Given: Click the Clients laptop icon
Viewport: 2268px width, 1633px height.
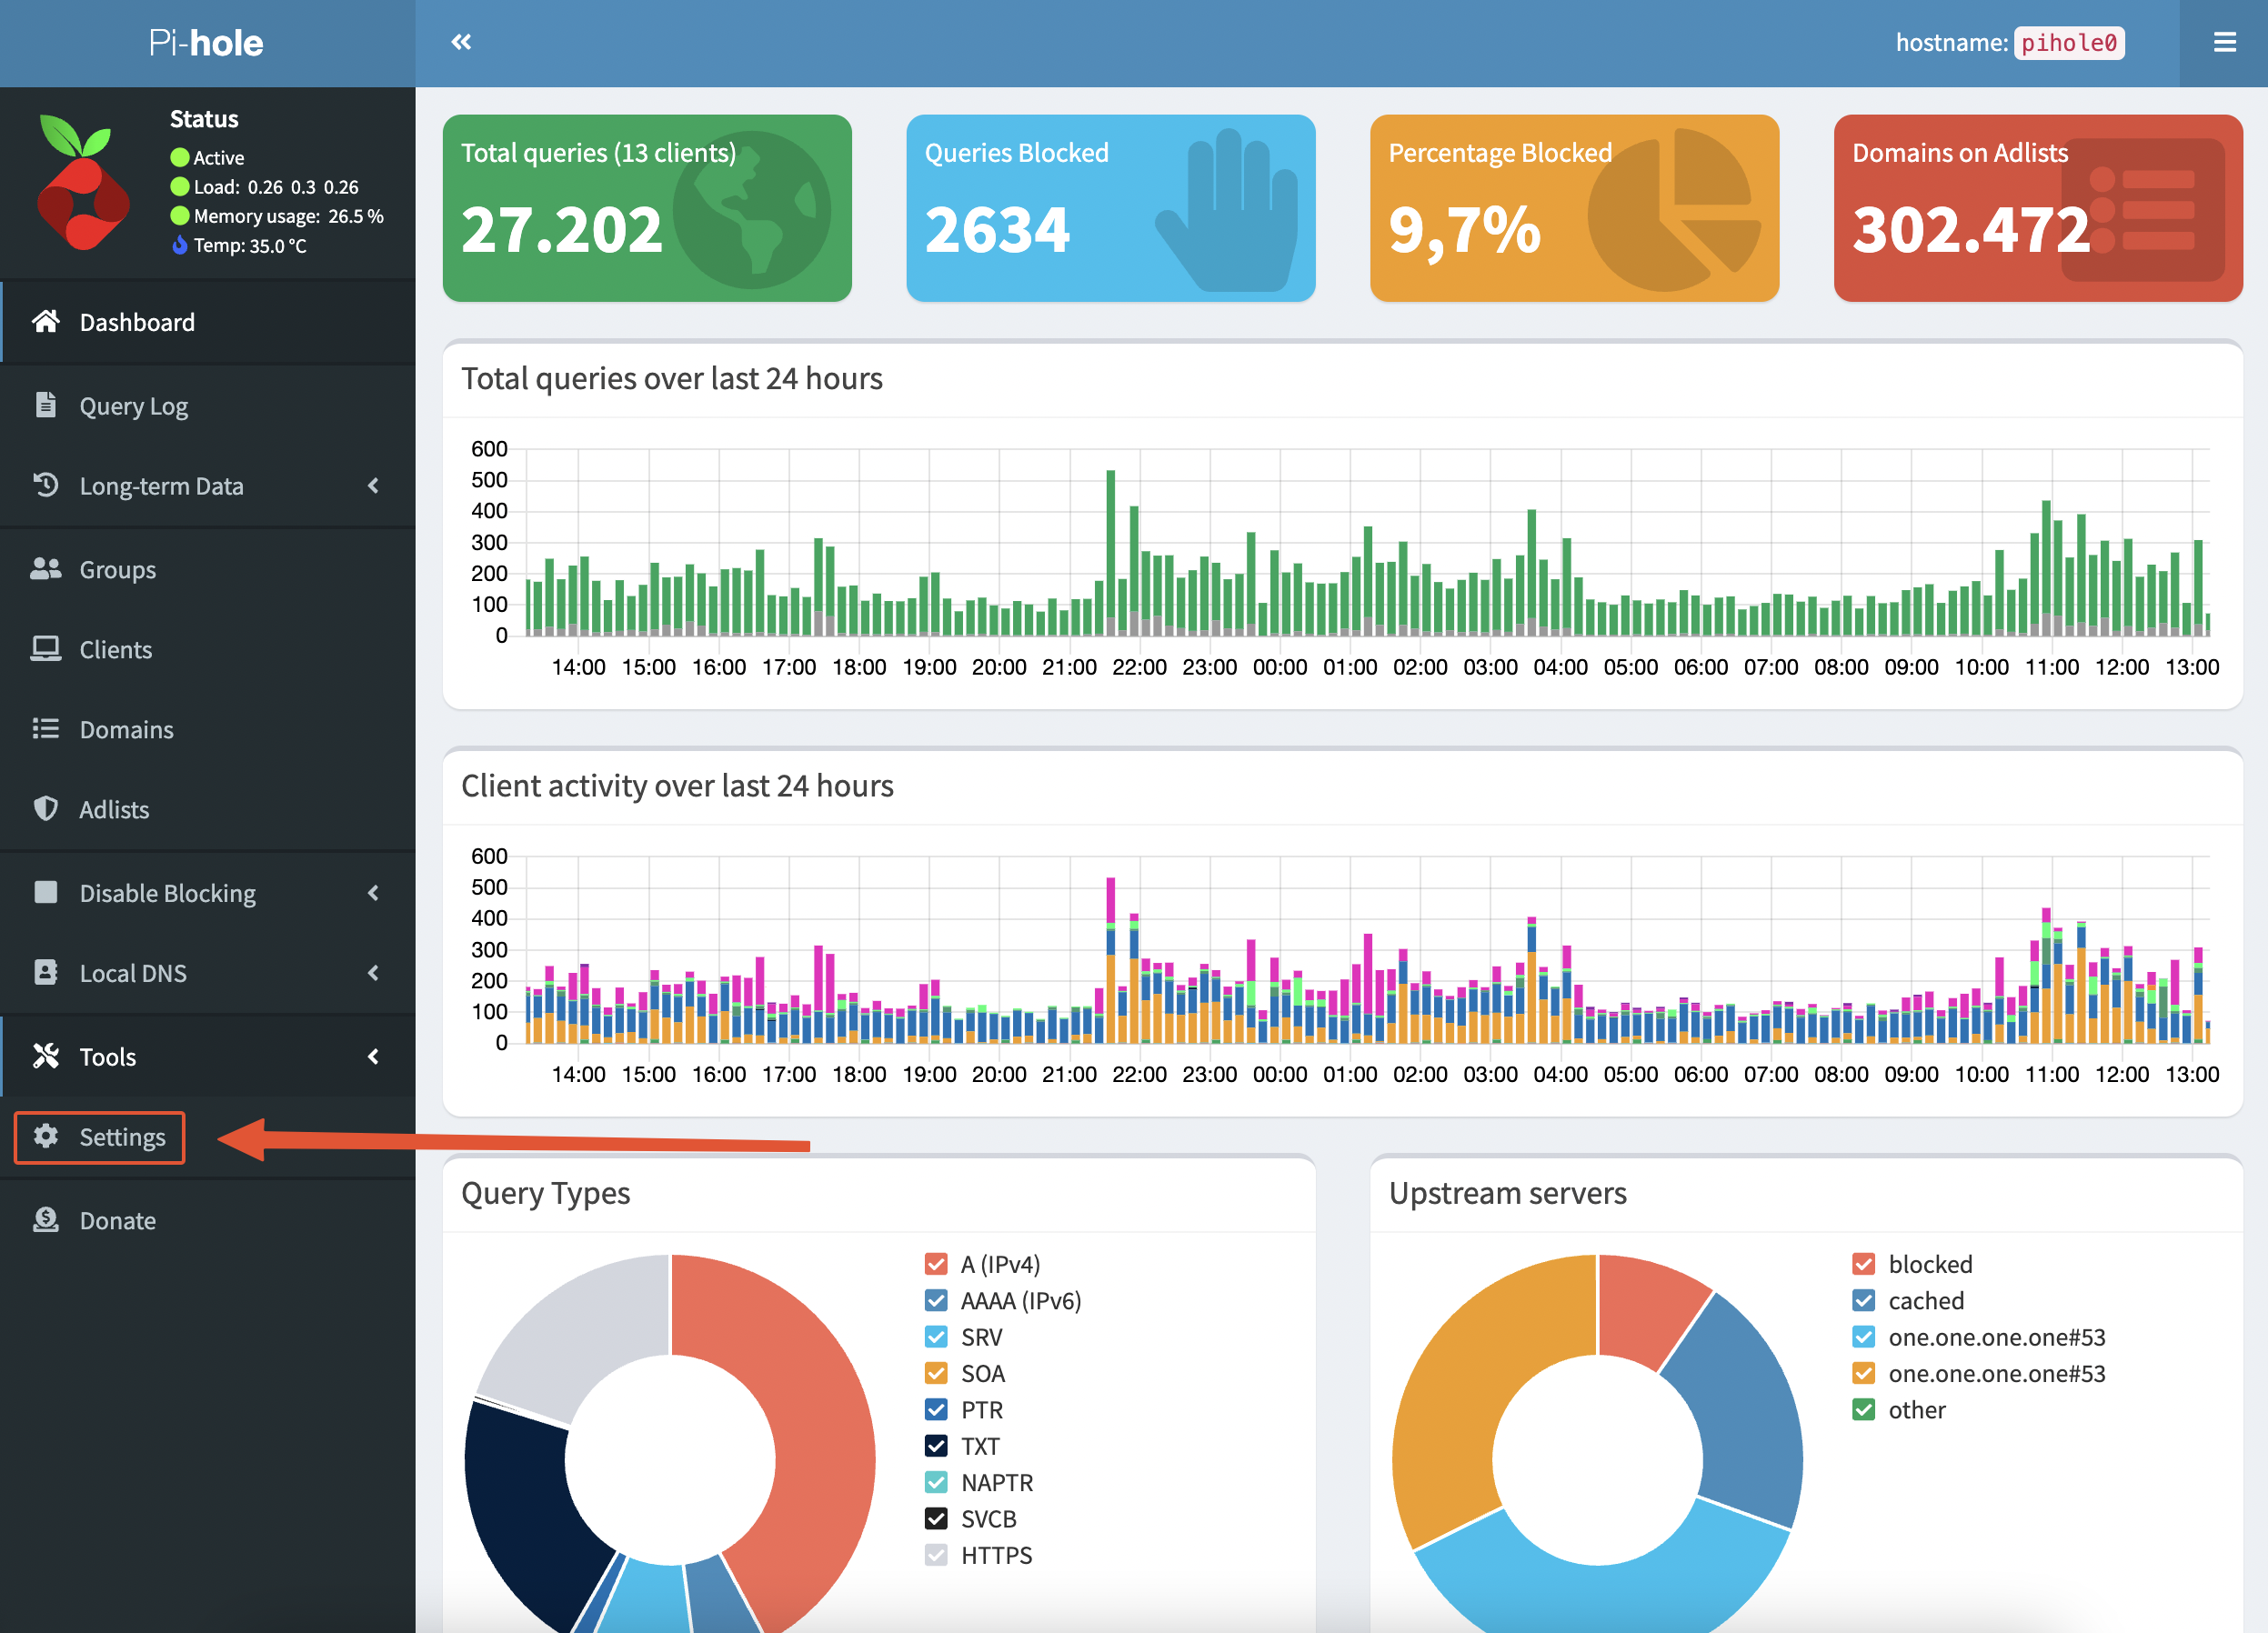Looking at the screenshot, I should (45, 649).
